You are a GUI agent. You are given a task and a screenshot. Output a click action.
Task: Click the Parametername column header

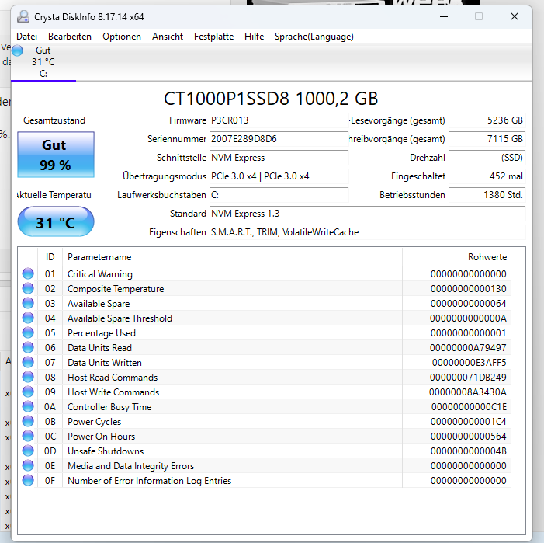pos(232,257)
